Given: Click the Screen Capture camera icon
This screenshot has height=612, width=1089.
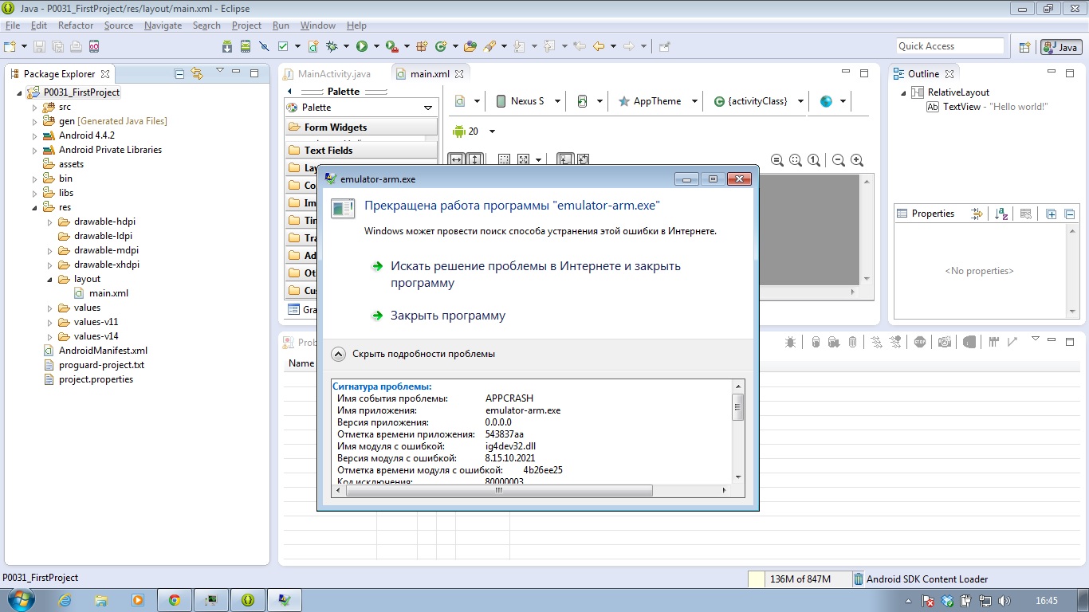Looking at the screenshot, I should pyautogui.click(x=945, y=342).
